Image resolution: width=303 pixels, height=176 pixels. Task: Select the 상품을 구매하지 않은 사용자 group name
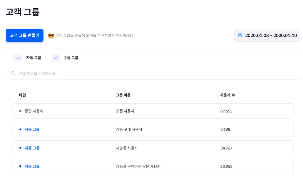coord(138,166)
